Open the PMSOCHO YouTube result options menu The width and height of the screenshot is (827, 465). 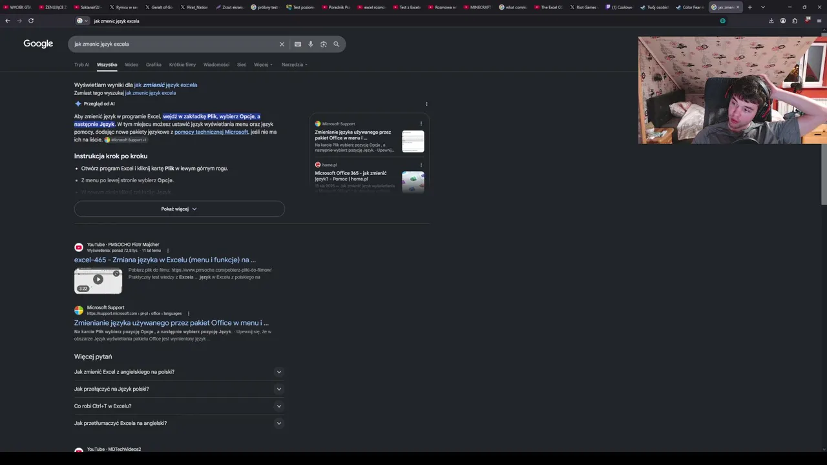point(168,251)
